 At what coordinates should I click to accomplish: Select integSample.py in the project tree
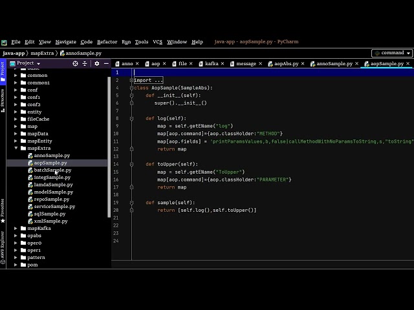point(52,178)
